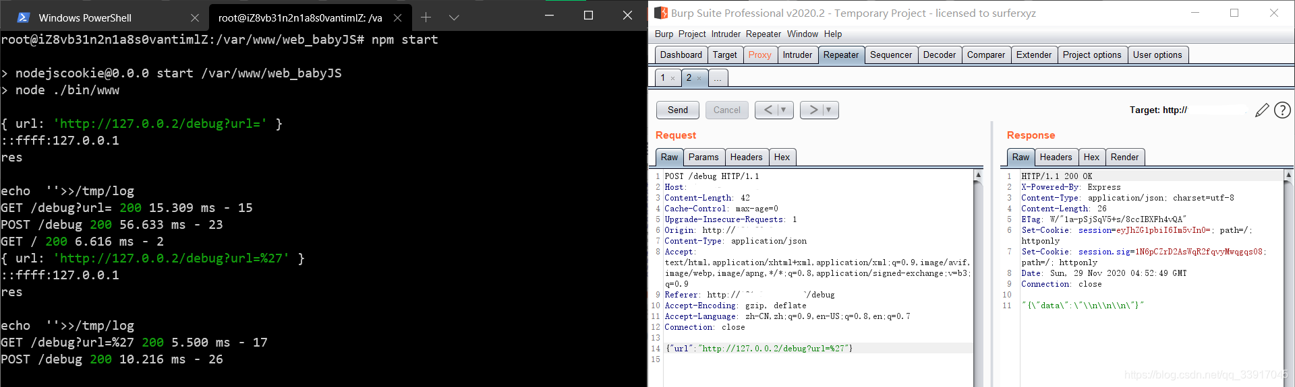The image size is (1295, 387).
Task: Switch to the root@iZ8vb31n2n1a8s0vantimlZ terminal tab
Action: click(300, 17)
